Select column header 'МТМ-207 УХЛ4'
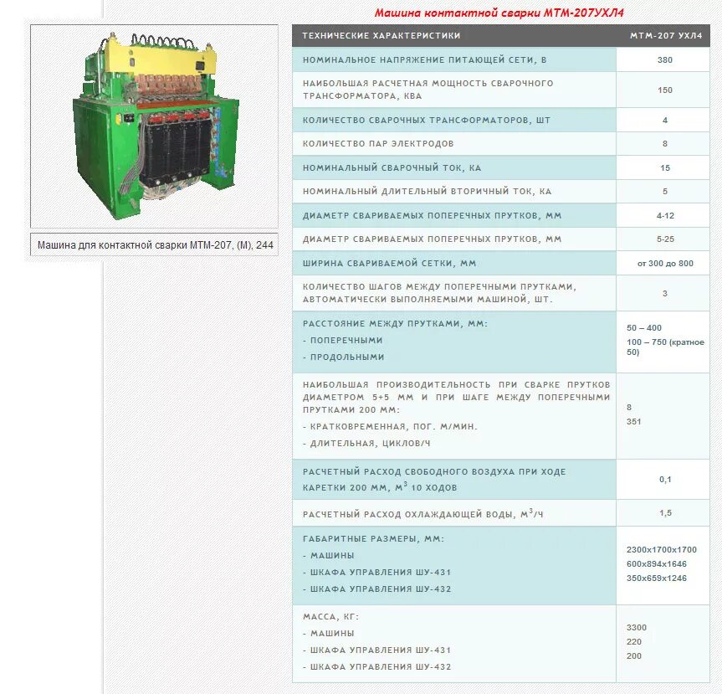Screen dimensions: 722x694 666,35
